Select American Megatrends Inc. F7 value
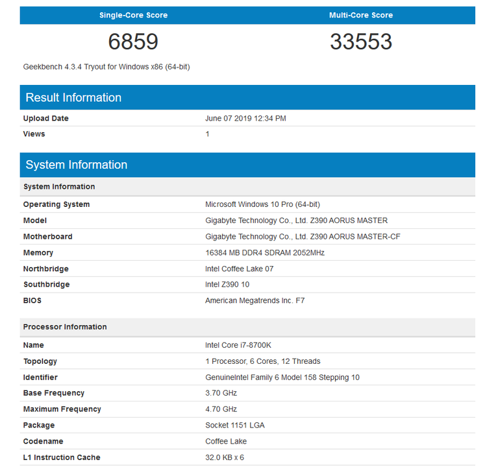This screenshot has height=467, width=485. [x=255, y=300]
